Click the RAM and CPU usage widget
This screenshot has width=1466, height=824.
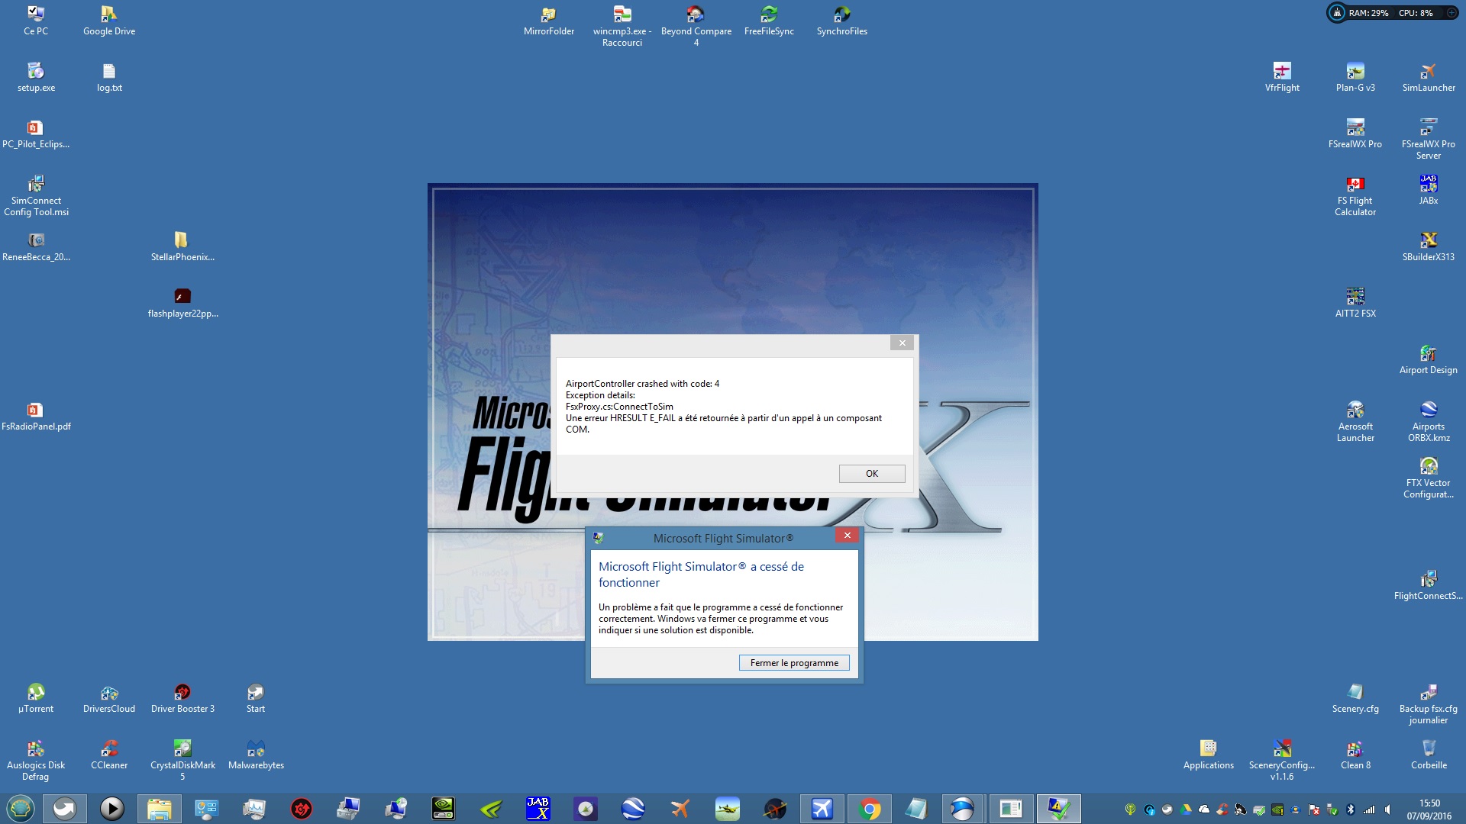[x=1392, y=13]
